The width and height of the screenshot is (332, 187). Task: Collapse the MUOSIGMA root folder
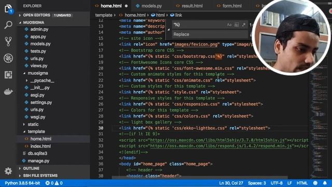click(x=20, y=22)
